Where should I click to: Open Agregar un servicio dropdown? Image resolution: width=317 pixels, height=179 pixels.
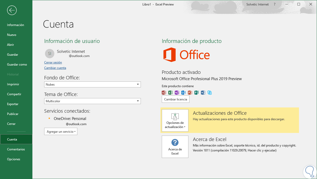point(61,131)
